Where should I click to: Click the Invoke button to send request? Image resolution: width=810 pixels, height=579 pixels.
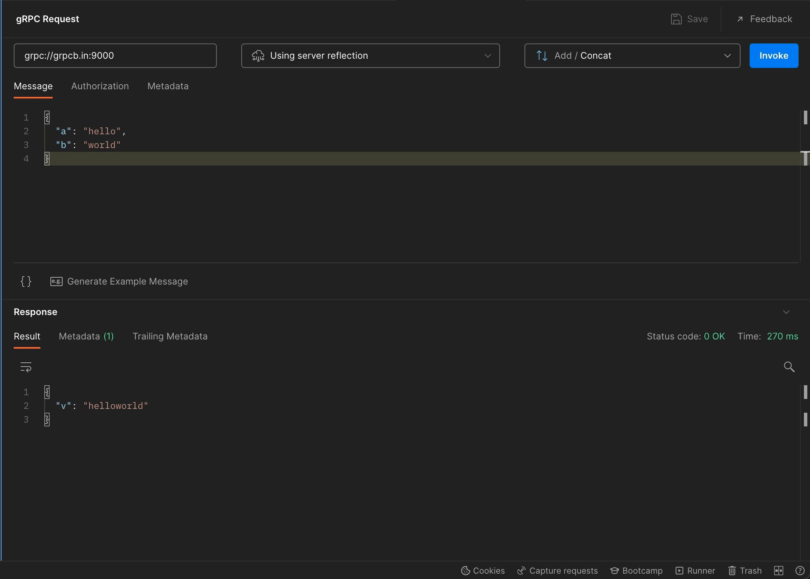[x=774, y=55]
